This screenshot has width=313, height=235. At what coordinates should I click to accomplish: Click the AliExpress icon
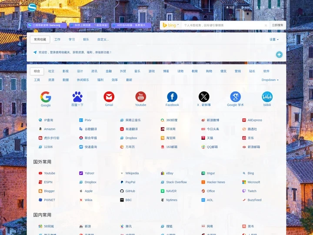244,120
